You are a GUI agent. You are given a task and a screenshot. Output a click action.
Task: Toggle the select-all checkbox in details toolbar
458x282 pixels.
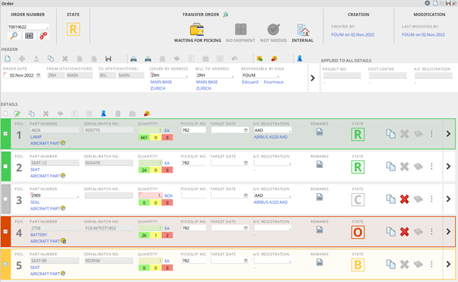pos(5,113)
